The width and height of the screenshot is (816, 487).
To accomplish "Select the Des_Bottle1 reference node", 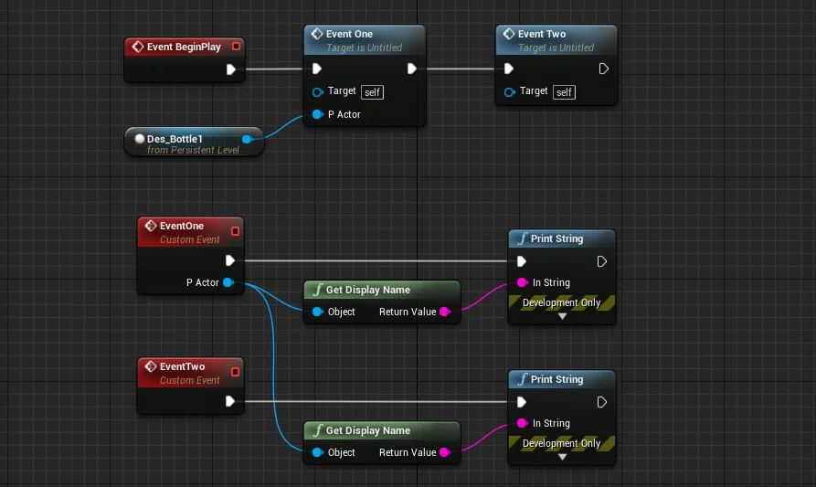I will pyautogui.click(x=187, y=143).
